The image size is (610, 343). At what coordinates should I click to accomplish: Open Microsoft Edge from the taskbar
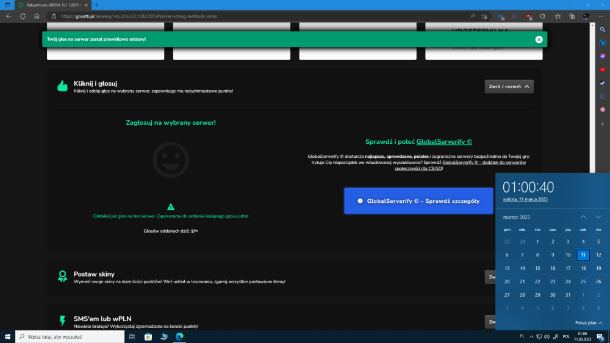point(179,337)
